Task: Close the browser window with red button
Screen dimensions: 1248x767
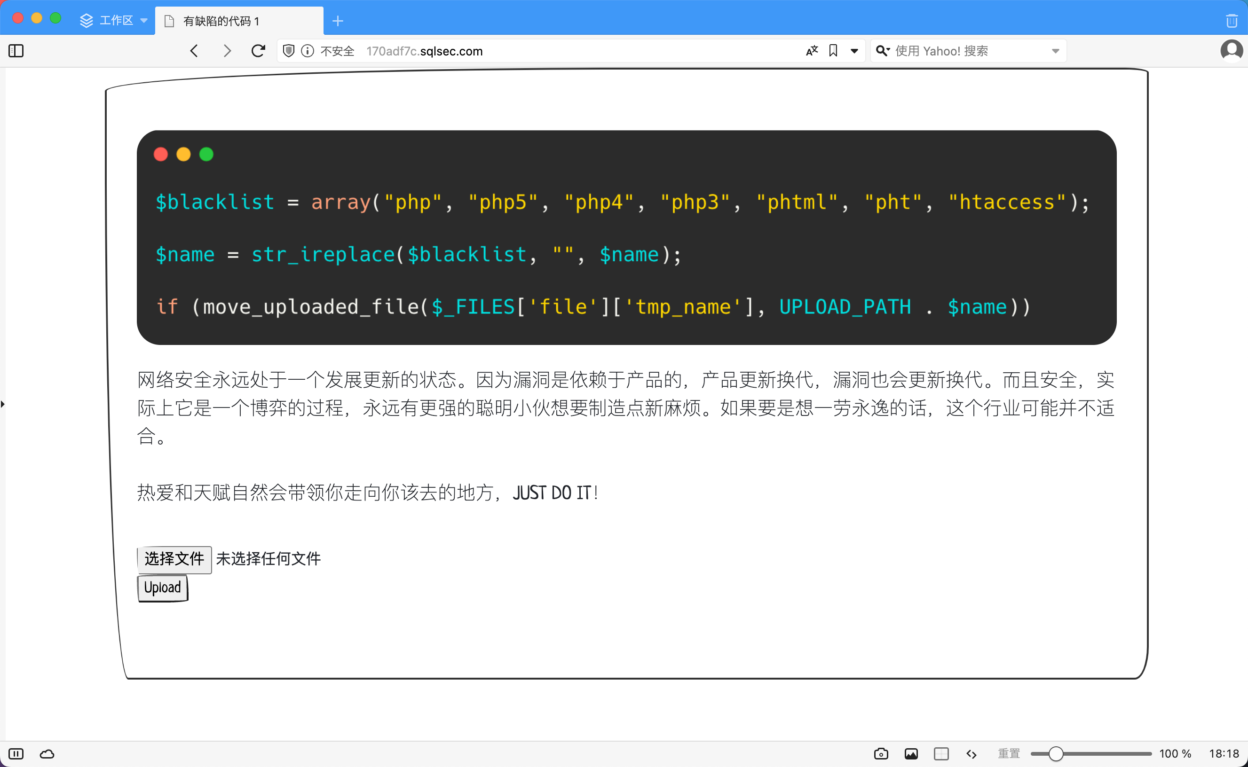Action: 18,18
